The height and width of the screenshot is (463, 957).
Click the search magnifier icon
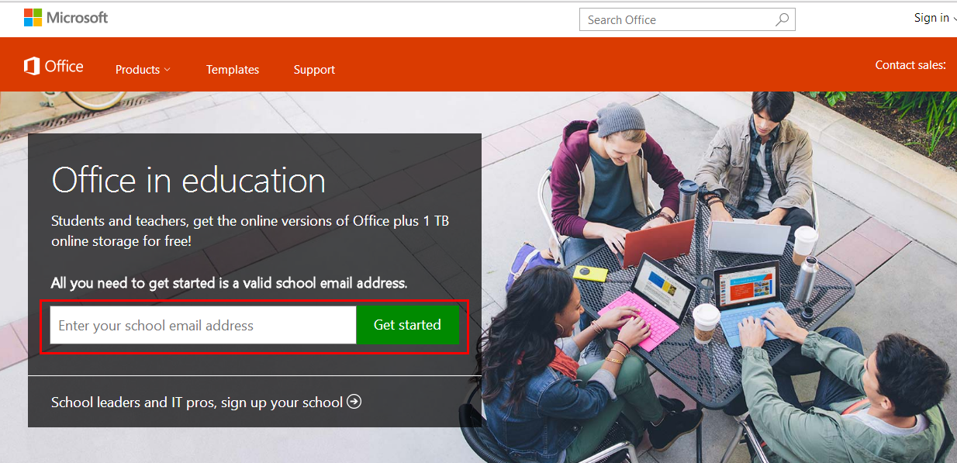pyautogui.click(x=782, y=19)
